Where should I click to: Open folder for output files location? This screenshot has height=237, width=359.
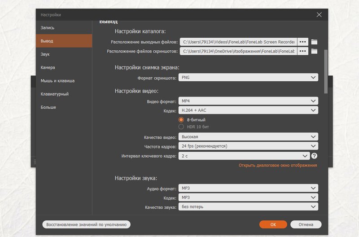coord(314,42)
